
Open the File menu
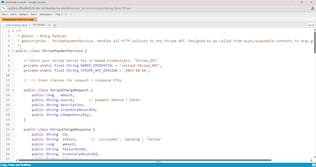[x=5, y=14]
